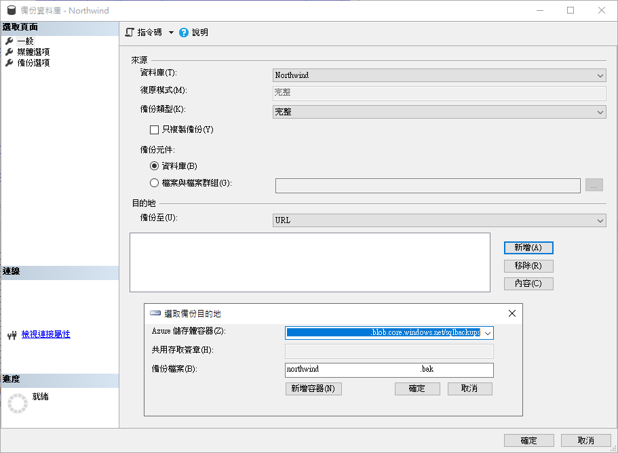Click the wrench icon beside 一般 page
The width and height of the screenshot is (618, 453).
pyautogui.click(x=9, y=41)
